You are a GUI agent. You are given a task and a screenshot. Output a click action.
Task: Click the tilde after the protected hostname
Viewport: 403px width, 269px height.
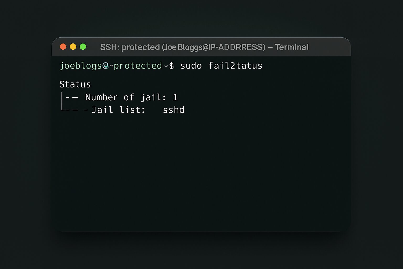(x=166, y=66)
